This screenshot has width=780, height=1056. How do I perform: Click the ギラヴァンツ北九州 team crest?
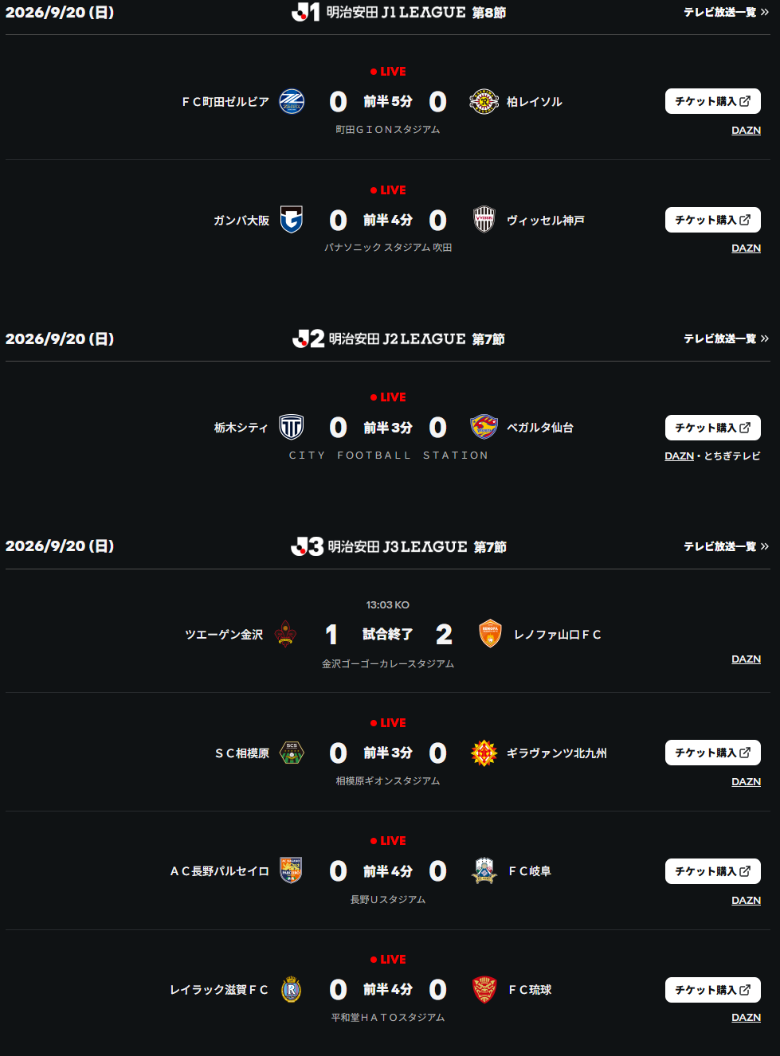pyautogui.click(x=484, y=753)
